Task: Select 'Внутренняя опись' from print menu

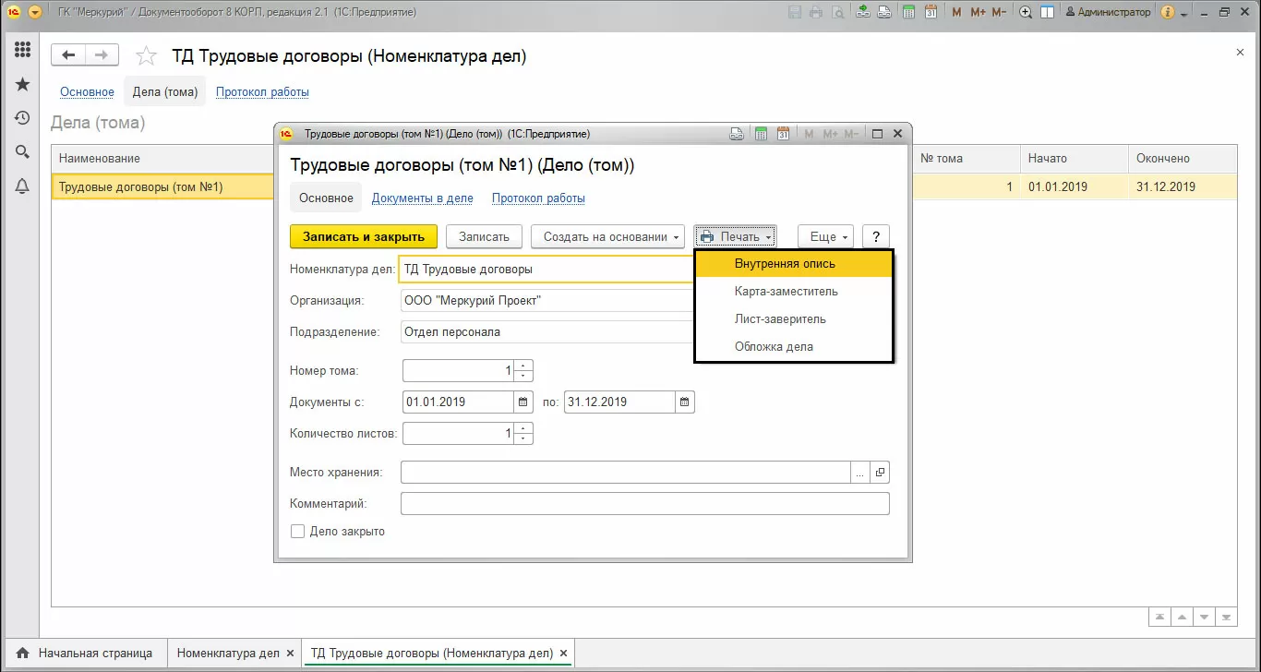Action: (x=785, y=264)
